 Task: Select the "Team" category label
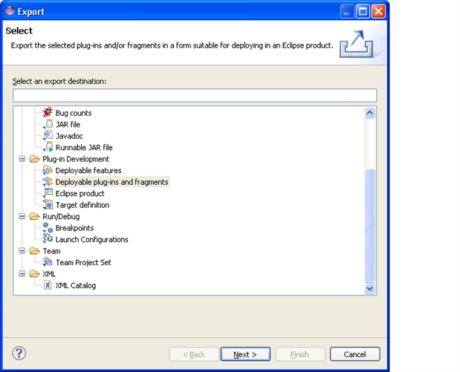click(51, 251)
